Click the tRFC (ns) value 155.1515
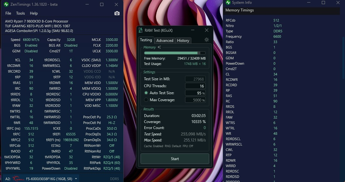Viewport: 345px width, 182px height. coord(31,128)
